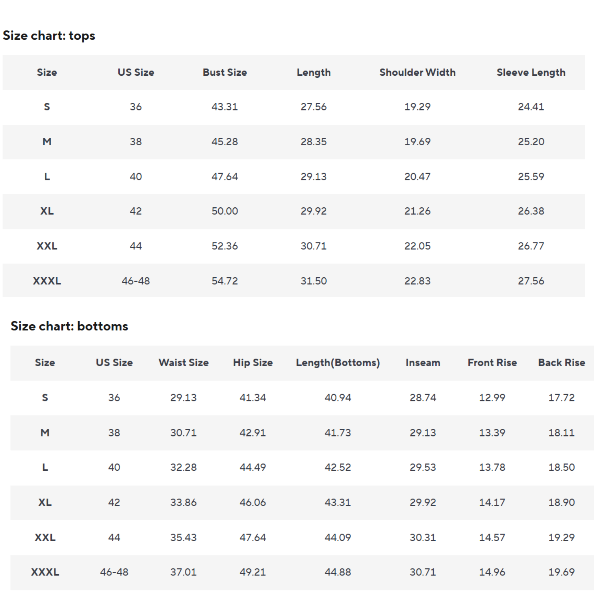This screenshot has height=594, width=594.
Task: Select the Hip Size column header
Action: (253, 363)
